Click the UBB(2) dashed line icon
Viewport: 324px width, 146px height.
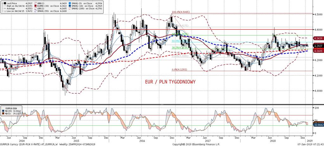pyautogui.click(x=35, y=3)
